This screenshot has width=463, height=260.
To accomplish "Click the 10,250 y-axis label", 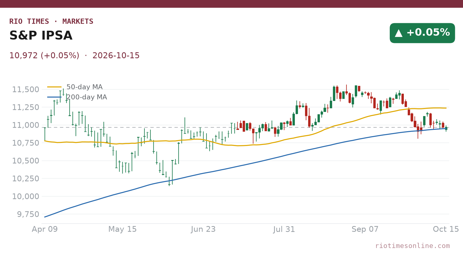I will (x=26, y=179).
